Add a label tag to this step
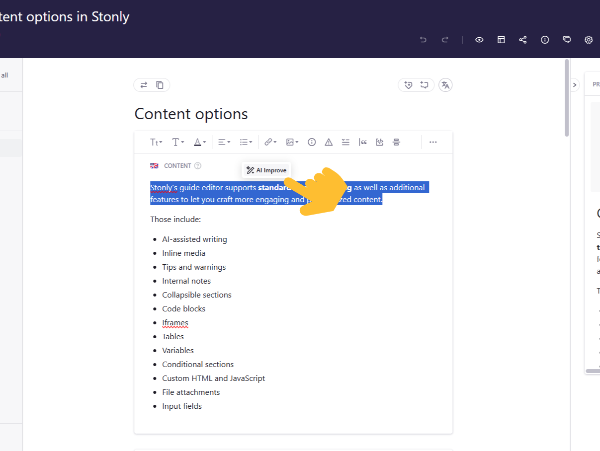The height and width of the screenshot is (451, 600). pyautogui.click(x=409, y=85)
